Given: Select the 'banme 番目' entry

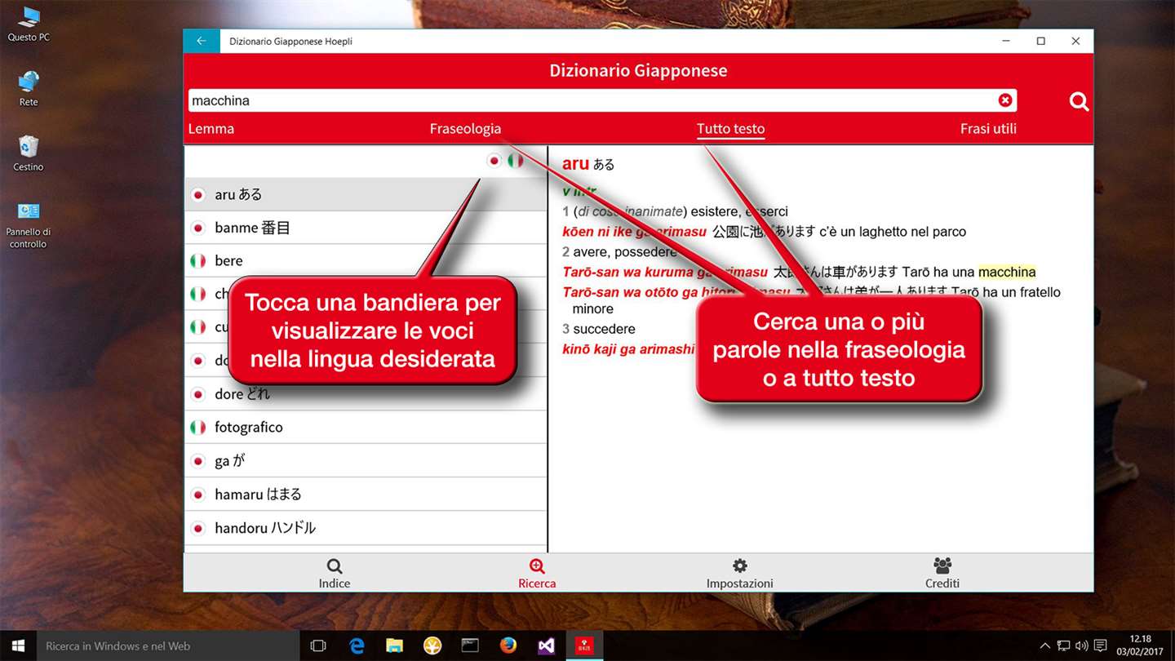Looking at the screenshot, I should [x=366, y=228].
